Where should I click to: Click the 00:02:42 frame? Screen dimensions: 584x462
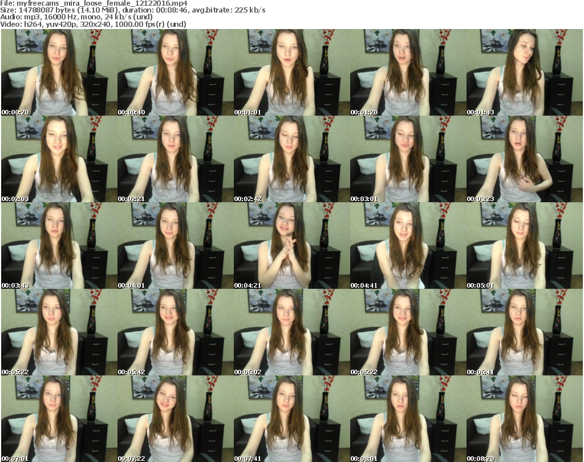click(x=291, y=159)
